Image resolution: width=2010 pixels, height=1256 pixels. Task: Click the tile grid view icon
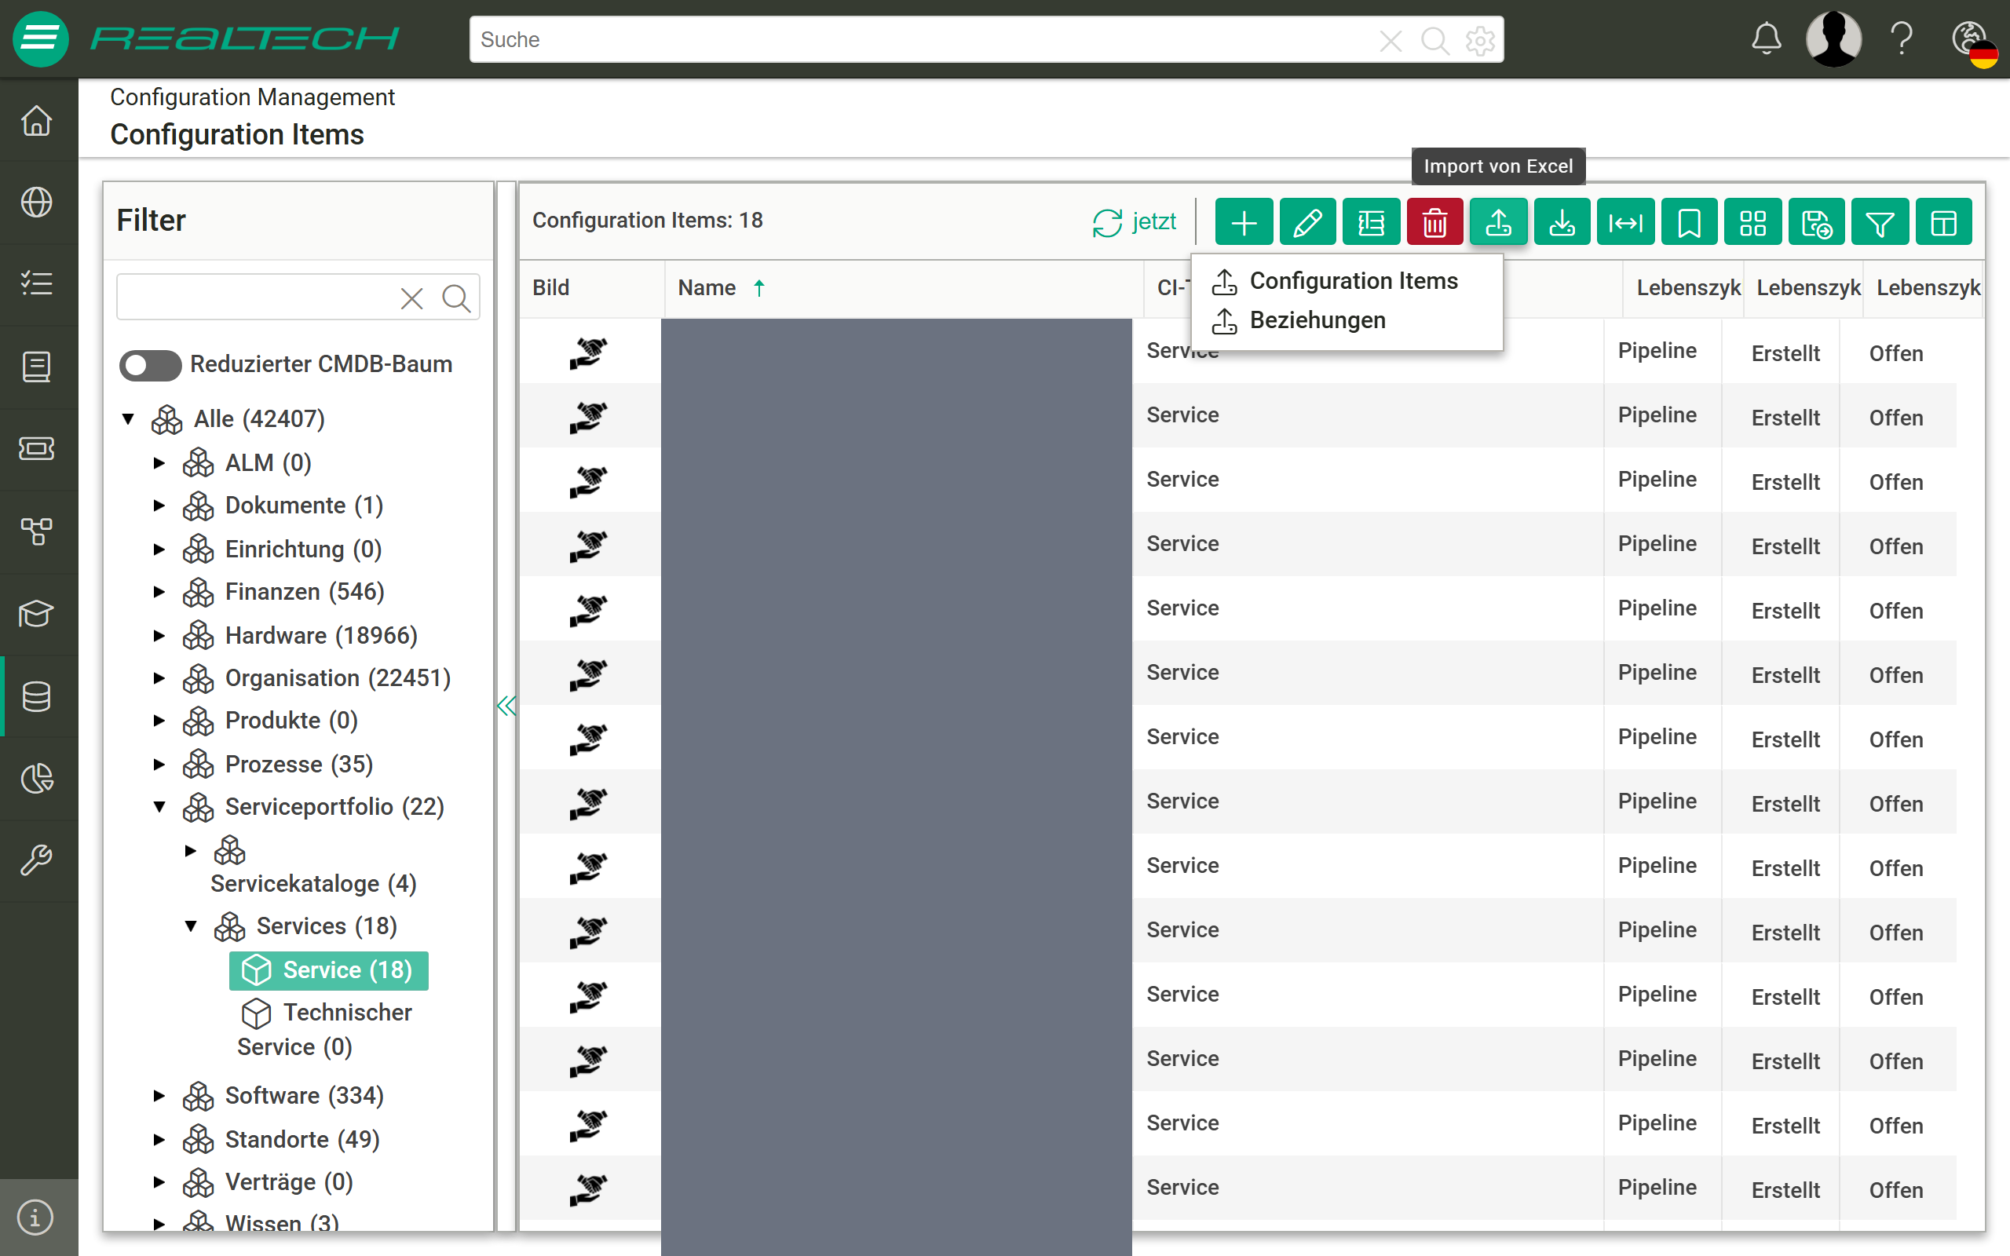[1752, 223]
